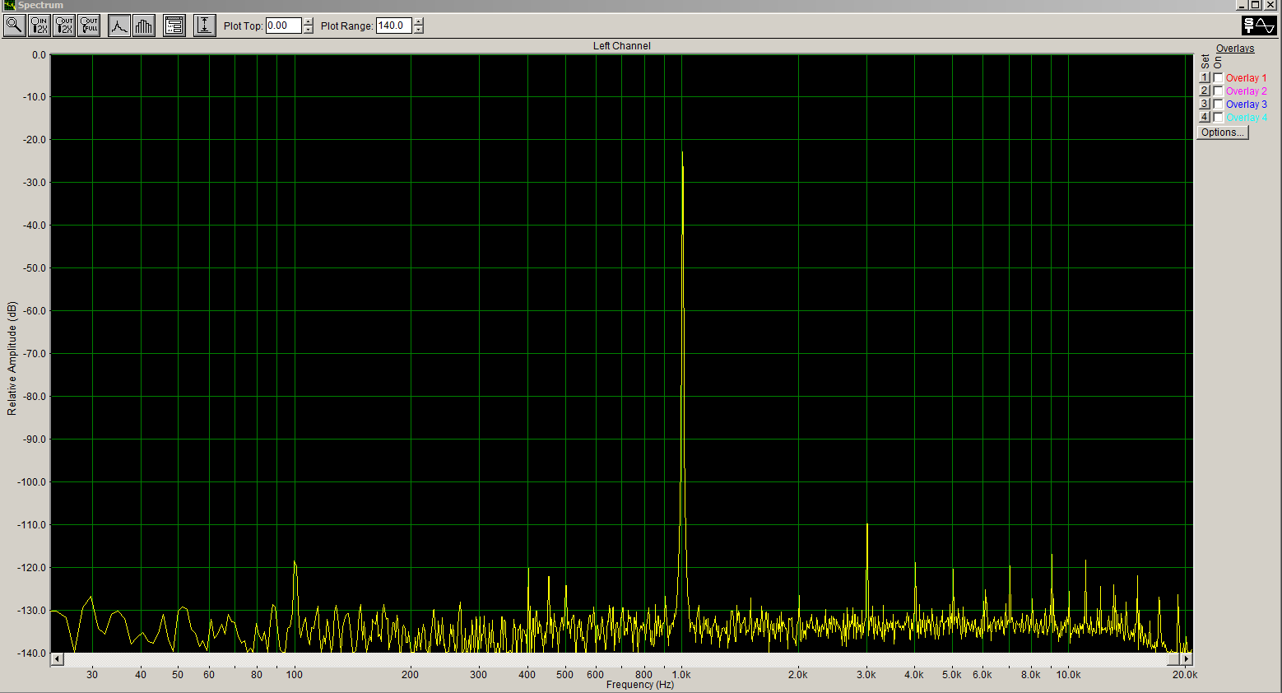Click the Relative Amplitude (dB) axis label

[12, 358]
